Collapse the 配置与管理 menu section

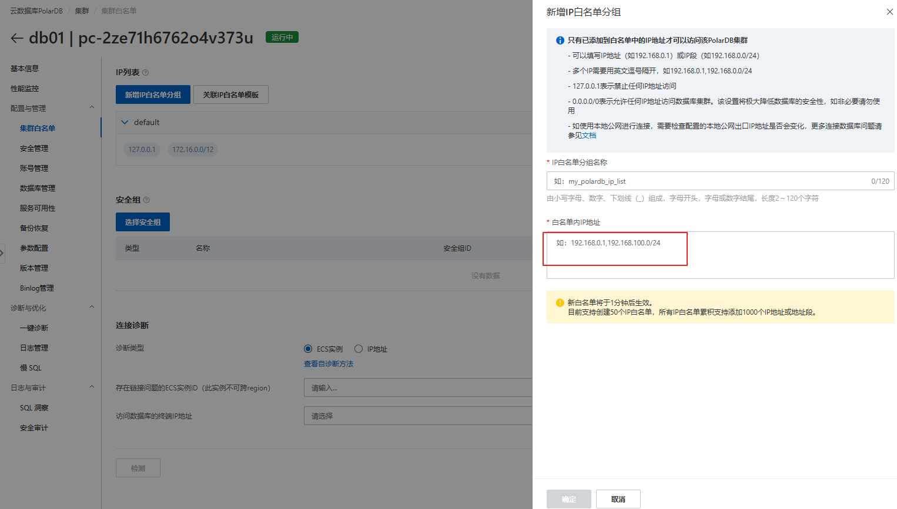[x=92, y=107]
